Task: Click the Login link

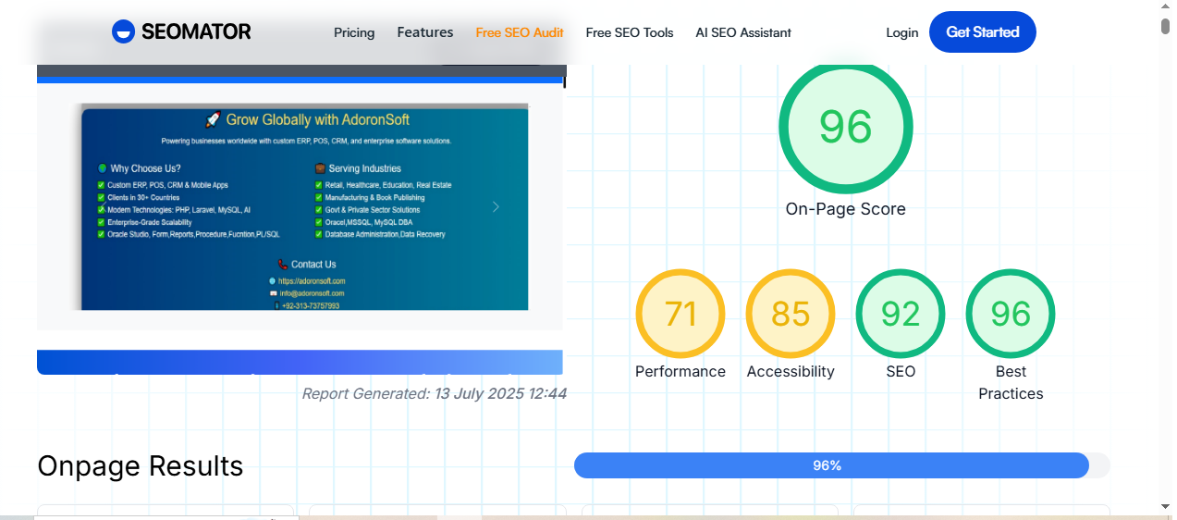Action: [x=901, y=32]
